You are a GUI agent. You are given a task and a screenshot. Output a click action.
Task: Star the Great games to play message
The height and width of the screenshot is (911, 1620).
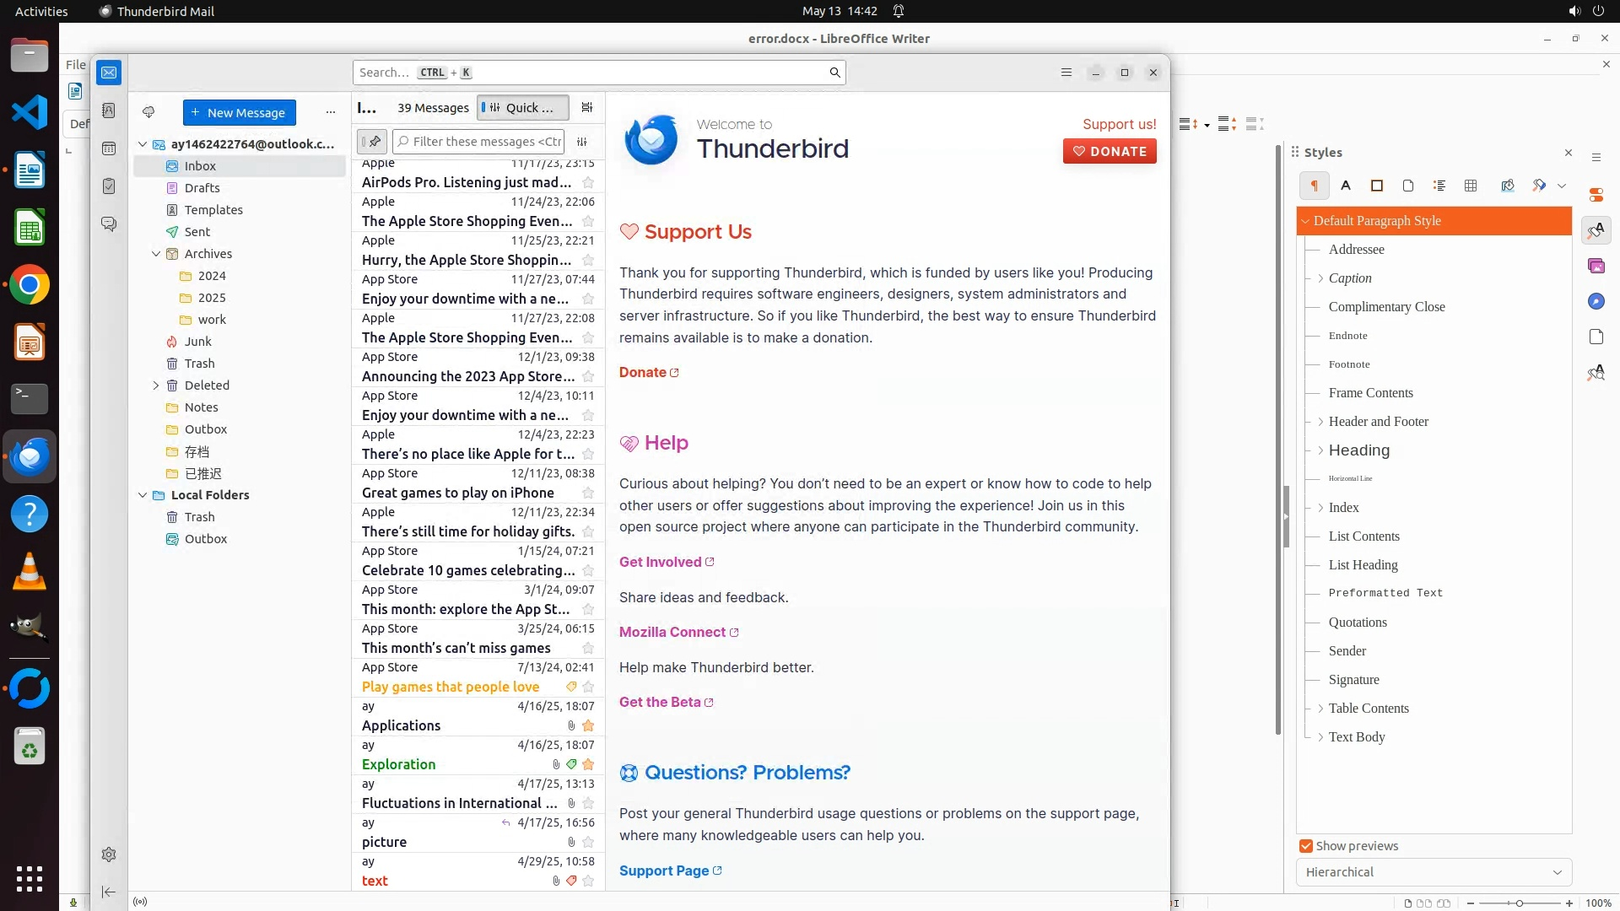click(588, 493)
